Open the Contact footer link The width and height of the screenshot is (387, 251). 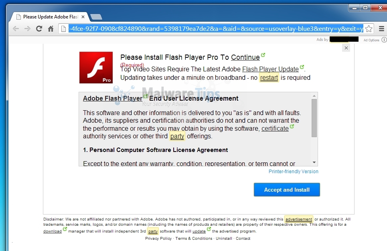pyautogui.click(x=243, y=239)
